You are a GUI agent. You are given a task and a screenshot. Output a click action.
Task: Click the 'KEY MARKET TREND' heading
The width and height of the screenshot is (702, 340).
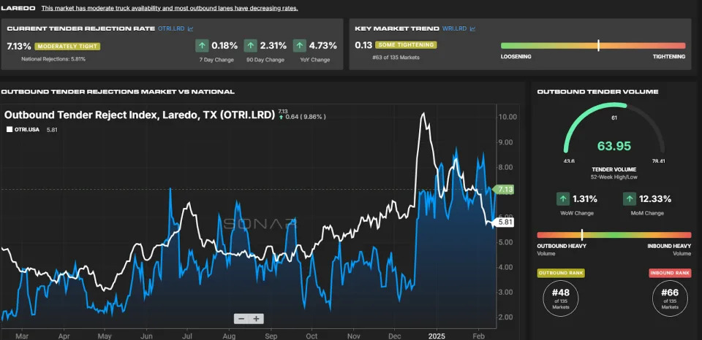pyautogui.click(x=397, y=28)
